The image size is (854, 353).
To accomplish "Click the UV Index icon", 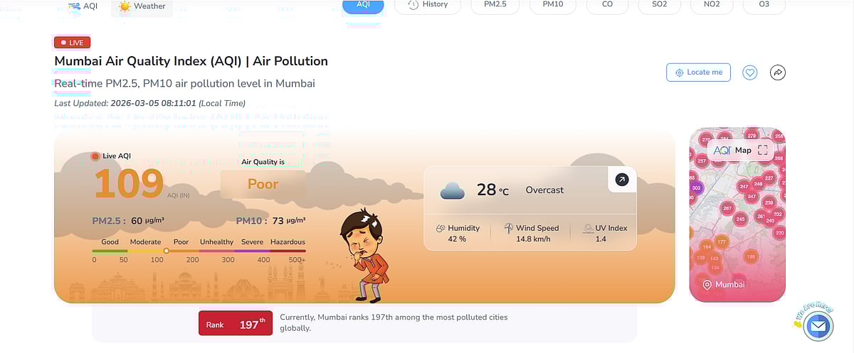I will pyautogui.click(x=588, y=228).
